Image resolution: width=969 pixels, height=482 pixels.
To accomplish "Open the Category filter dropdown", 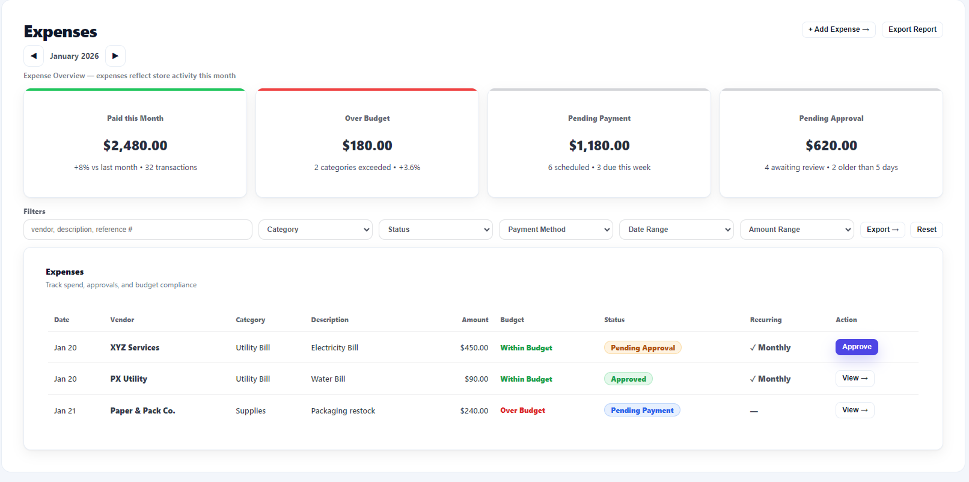I will point(316,230).
